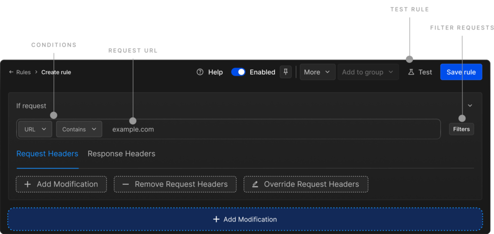The height and width of the screenshot is (234, 494).
Task: Click the Help label text
Action: (216, 72)
